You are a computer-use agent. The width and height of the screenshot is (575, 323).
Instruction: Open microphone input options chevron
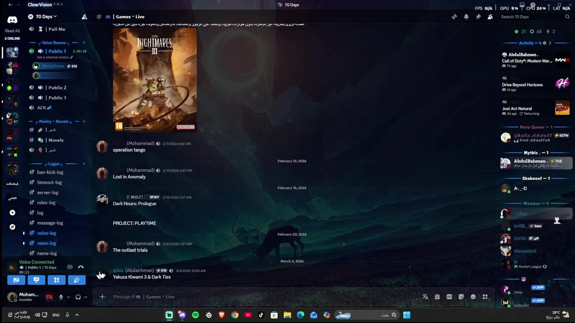pyautogui.click(x=68, y=297)
